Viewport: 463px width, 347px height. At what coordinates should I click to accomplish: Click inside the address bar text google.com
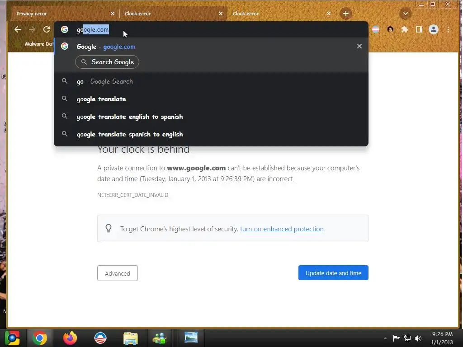93,29
